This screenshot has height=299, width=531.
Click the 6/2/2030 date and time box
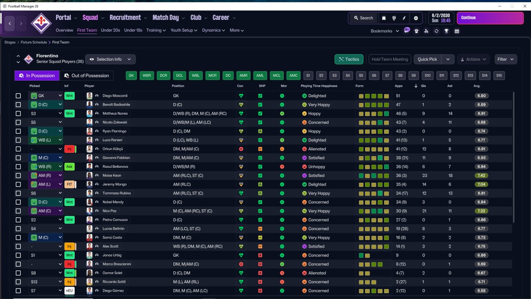(x=441, y=18)
